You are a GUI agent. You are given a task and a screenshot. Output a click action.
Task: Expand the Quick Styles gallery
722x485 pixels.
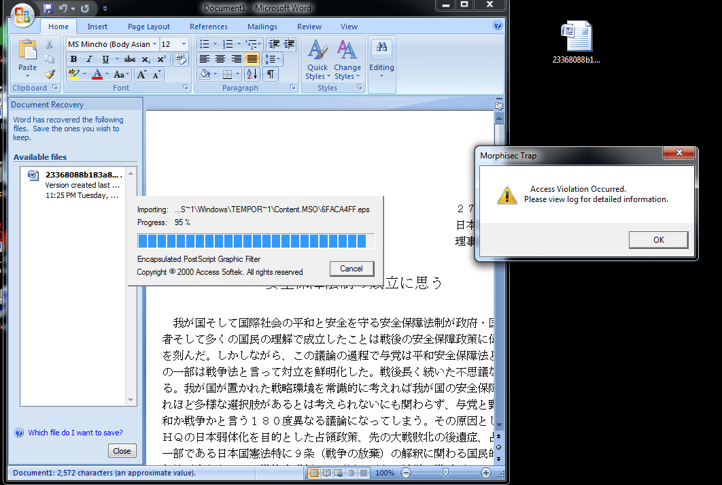pos(317,60)
